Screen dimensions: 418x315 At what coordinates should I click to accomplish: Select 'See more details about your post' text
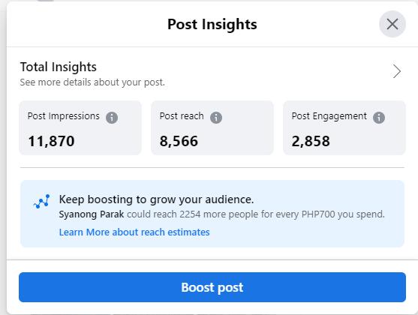tap(92, 82)
